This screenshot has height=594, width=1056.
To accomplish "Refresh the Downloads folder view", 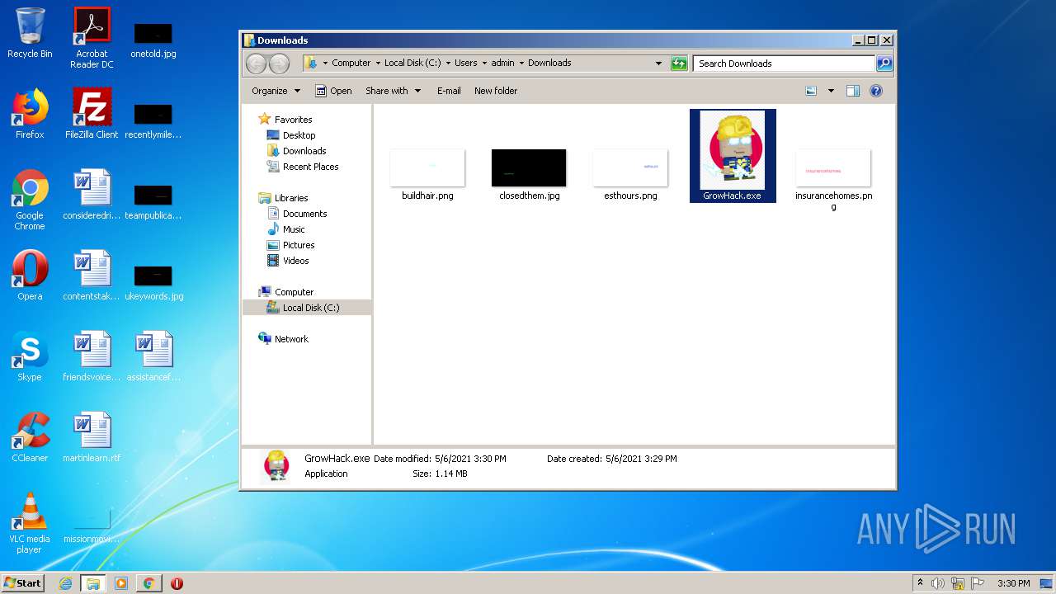I will pyautogui.click(x=679, y=64).
